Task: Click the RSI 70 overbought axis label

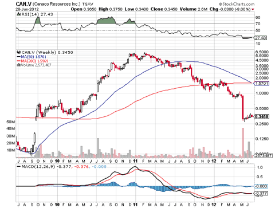Action: (x=258, y=24)
